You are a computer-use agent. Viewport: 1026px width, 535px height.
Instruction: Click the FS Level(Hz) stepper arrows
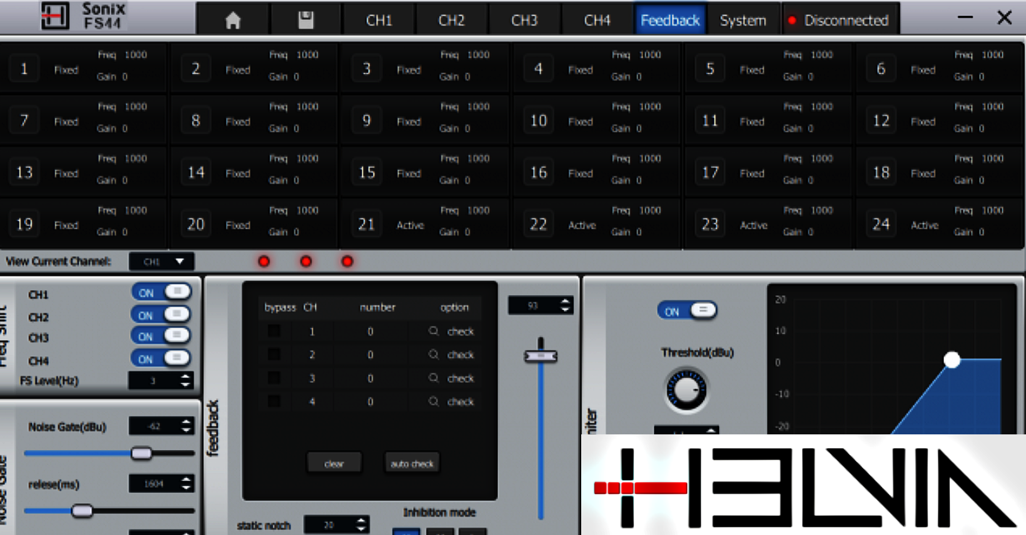click(x=185, y=380)
